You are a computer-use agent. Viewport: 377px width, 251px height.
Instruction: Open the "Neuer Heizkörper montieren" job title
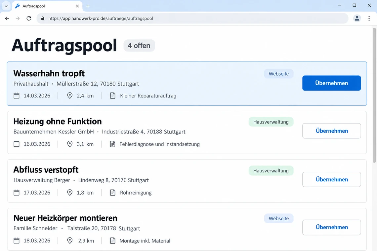(x=65, y=218)
